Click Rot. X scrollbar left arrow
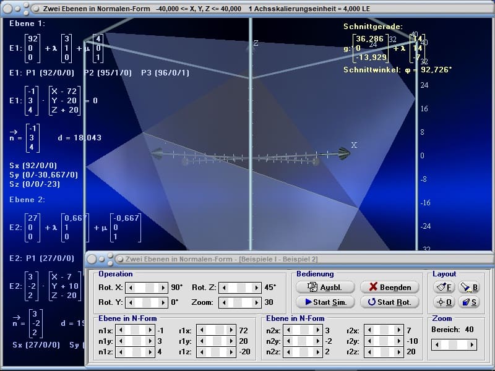This screenshot has height=371, width=495. click(x=131, y=288)
